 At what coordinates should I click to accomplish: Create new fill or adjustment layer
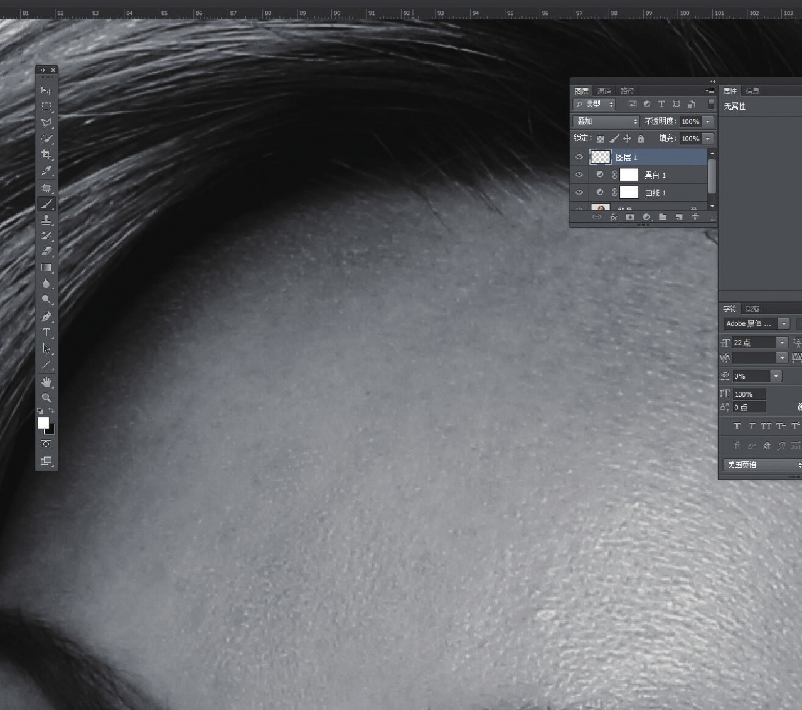(647, 217)
